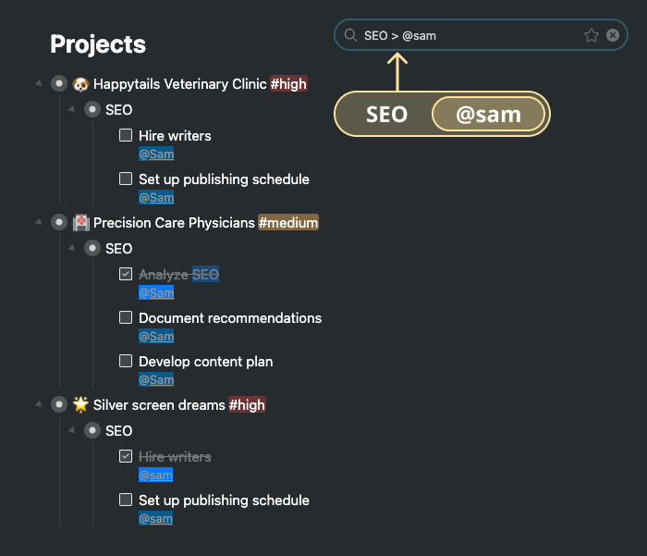The height and width of the screenshot is (556, 647).
Task: Click SEO bullet under Silver screen dreams
Action: click(92, 430)
